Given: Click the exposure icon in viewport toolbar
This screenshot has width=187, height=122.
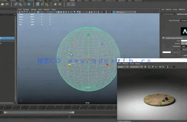Looking at the screenshot, I should [98, 12].
